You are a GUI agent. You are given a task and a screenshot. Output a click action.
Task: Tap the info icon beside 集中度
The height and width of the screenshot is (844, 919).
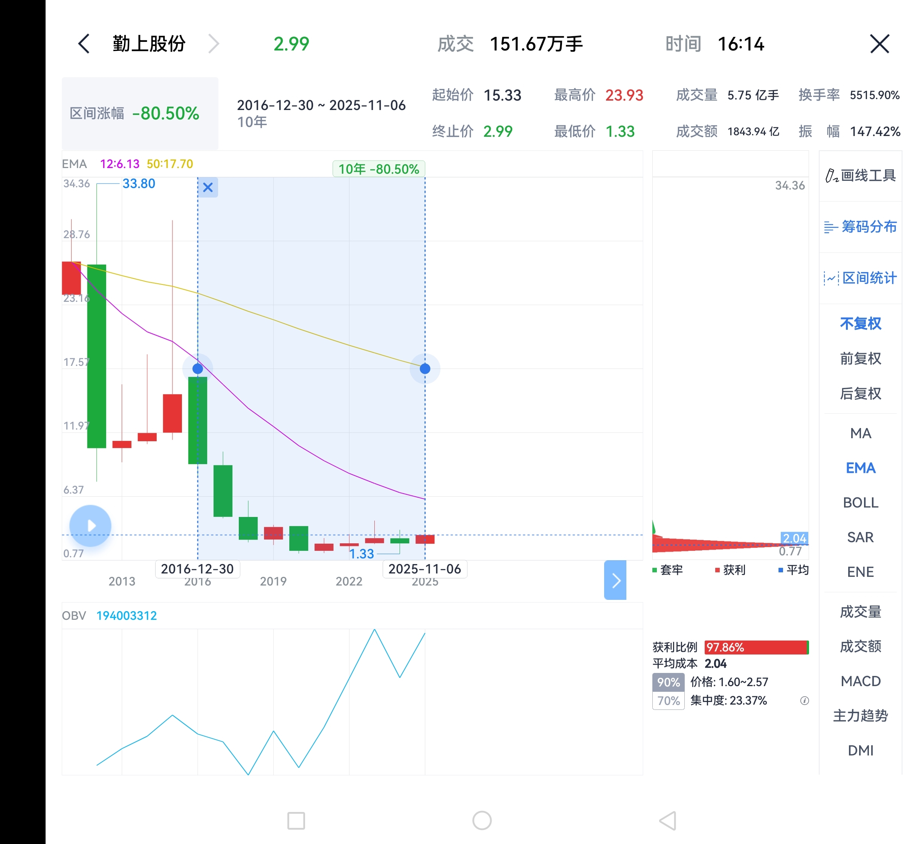805,700
